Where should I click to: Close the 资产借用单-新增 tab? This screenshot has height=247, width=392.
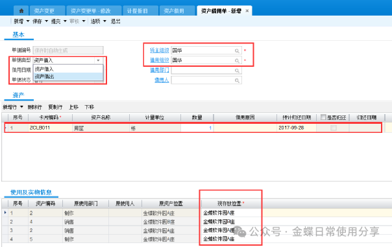[x=247, y=11]
